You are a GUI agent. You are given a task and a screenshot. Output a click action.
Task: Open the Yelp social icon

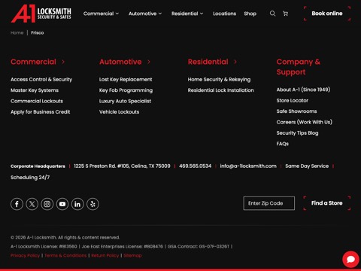pos(93,204)
